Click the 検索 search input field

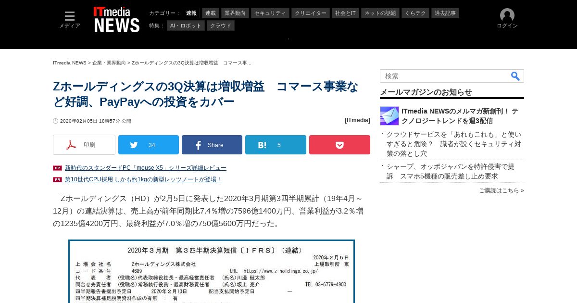(445, 76)
